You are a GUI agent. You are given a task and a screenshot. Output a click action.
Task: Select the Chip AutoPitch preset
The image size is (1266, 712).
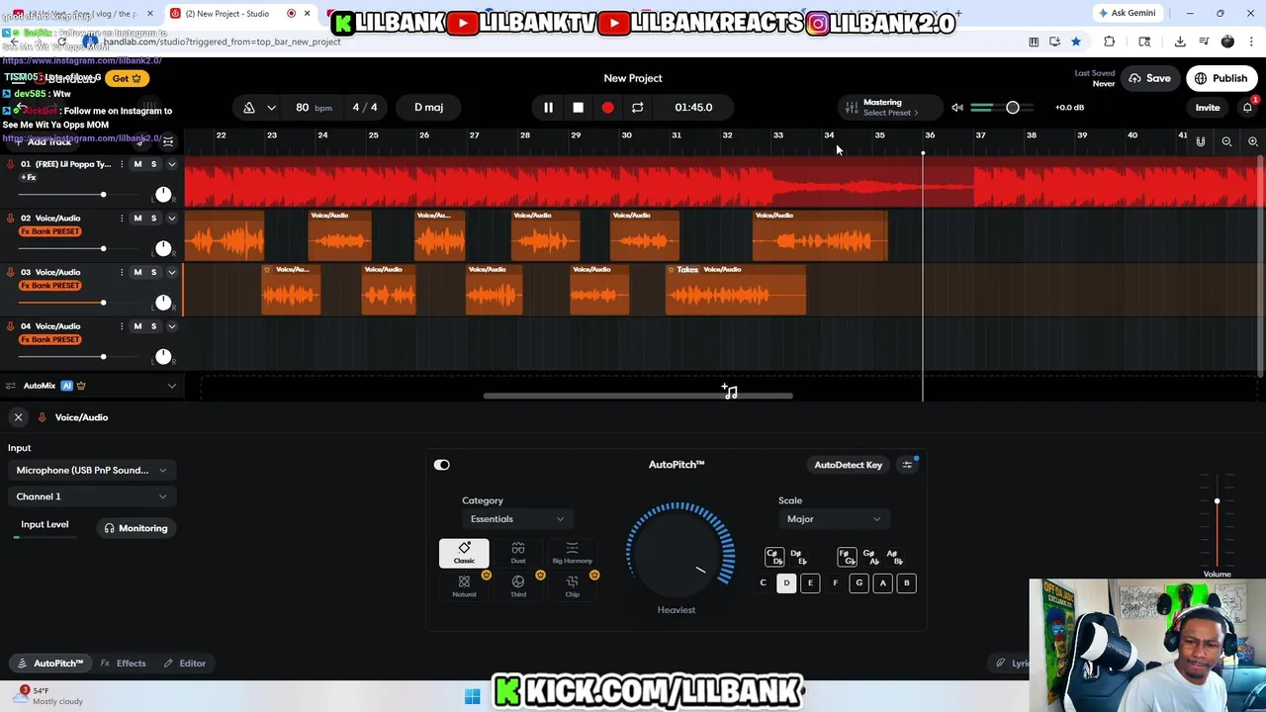click(x=572, y=586)
